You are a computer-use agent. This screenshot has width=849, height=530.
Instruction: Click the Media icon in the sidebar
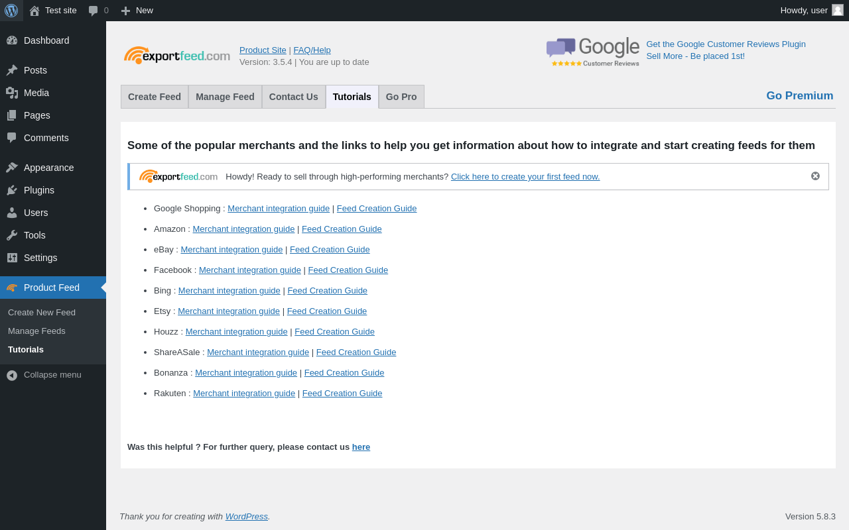(12, 93)
